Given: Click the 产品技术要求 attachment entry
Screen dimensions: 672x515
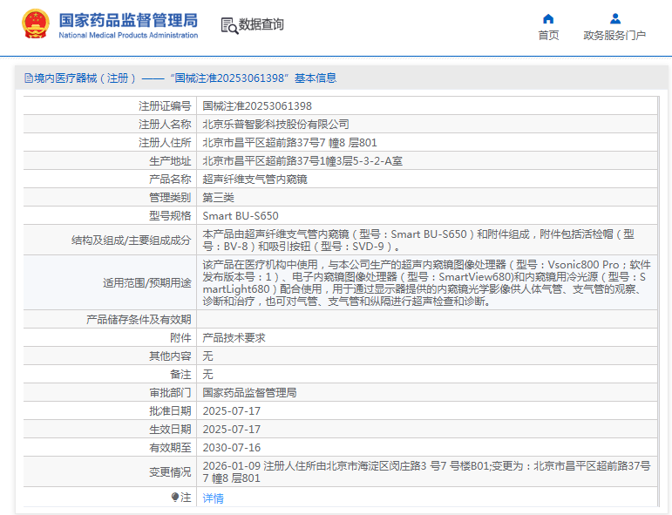Looking at the screenshot, I should point(234,337).
